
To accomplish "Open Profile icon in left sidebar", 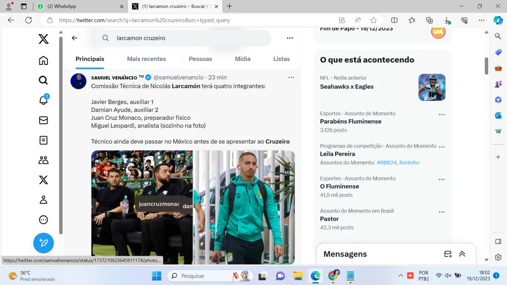I will (x=44, y=200).
